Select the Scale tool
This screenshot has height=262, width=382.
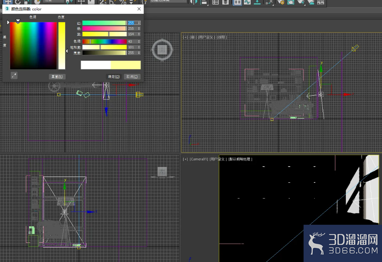[27, 2]
